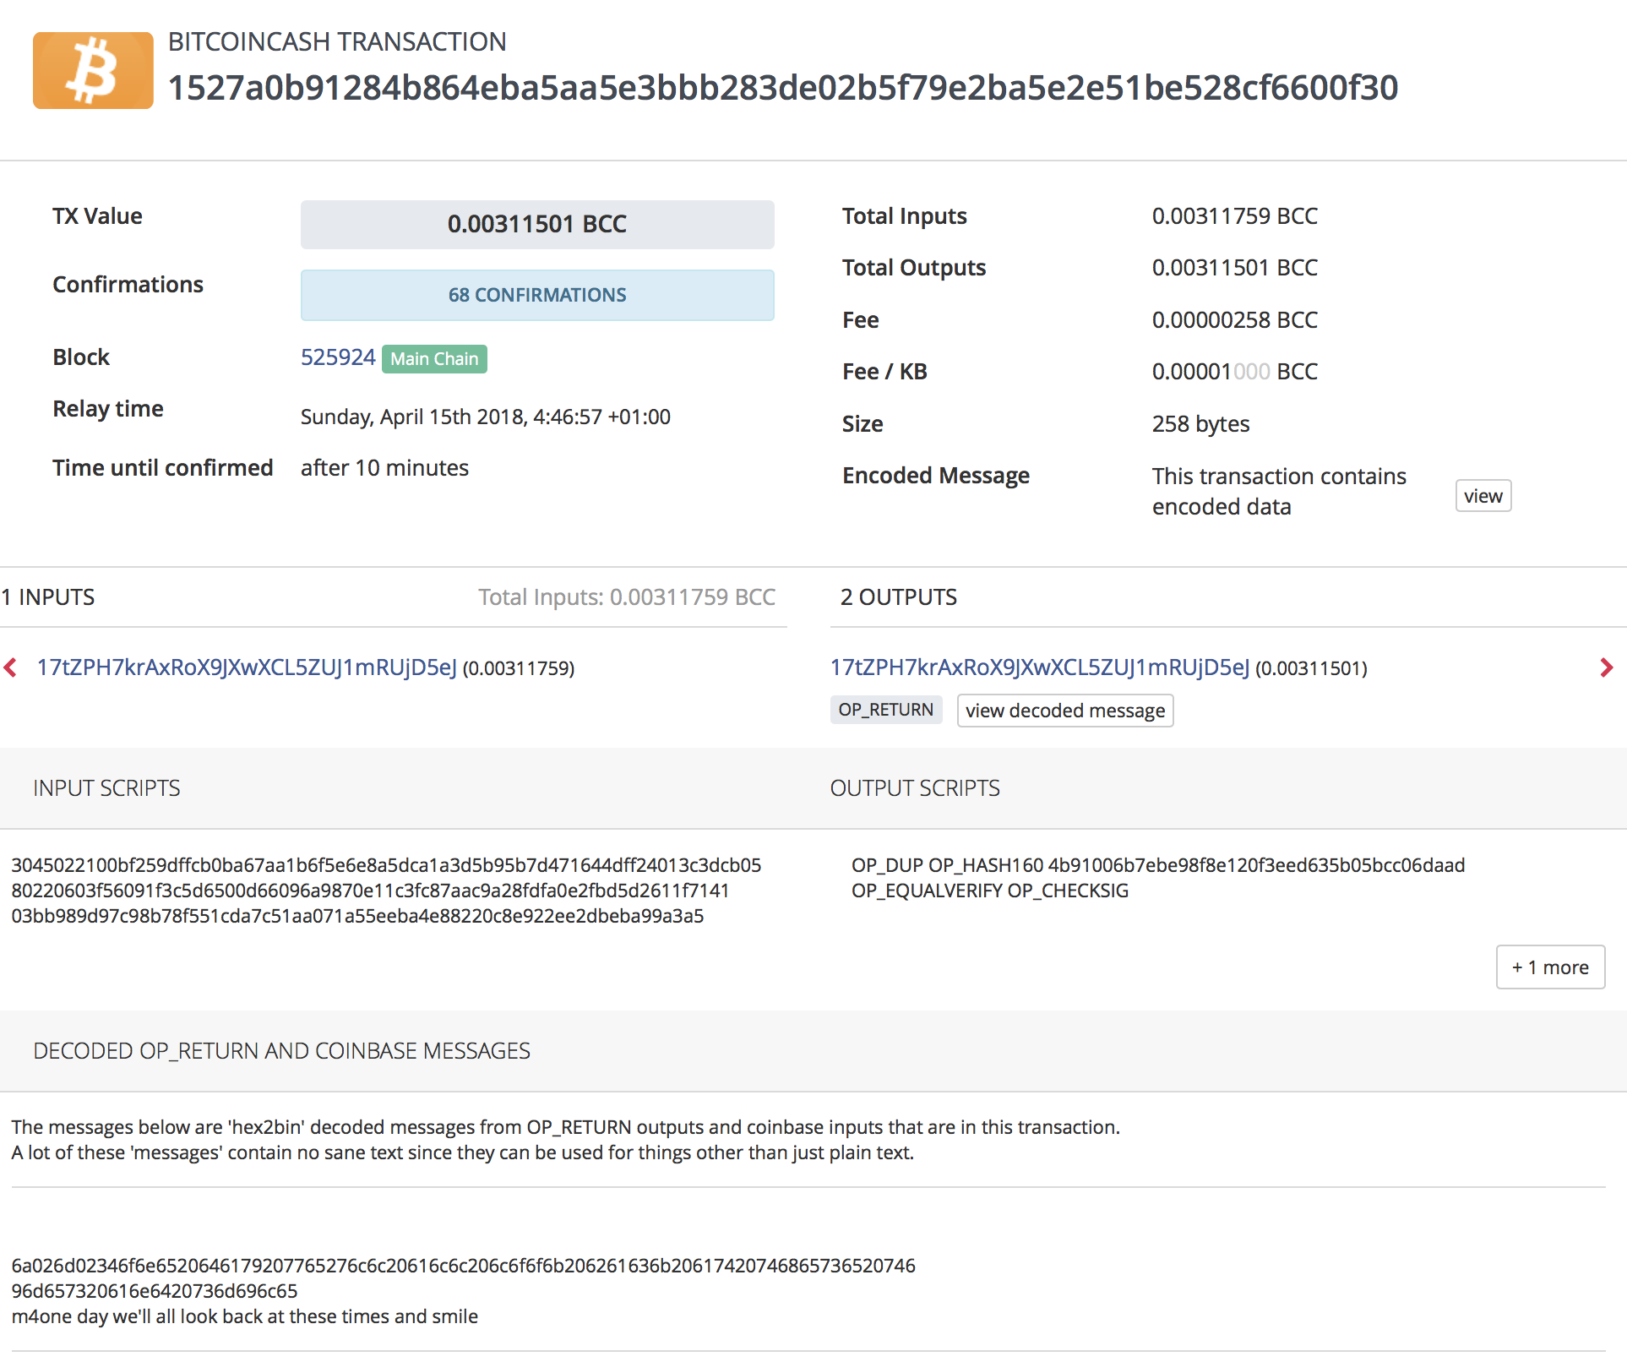Click the OP_DUP OP_HASH160 output script line
The height and width of the screenshot is (1362, 1627).
(x=1158, y=865)
